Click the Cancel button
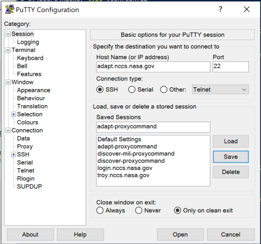Viewport: 261px width, 244px height. click(231, 234)
